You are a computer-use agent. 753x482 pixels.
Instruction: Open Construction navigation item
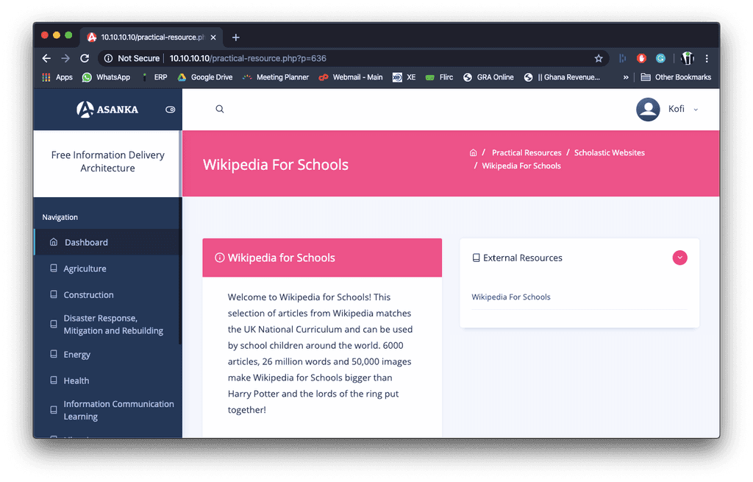point(107,294)
